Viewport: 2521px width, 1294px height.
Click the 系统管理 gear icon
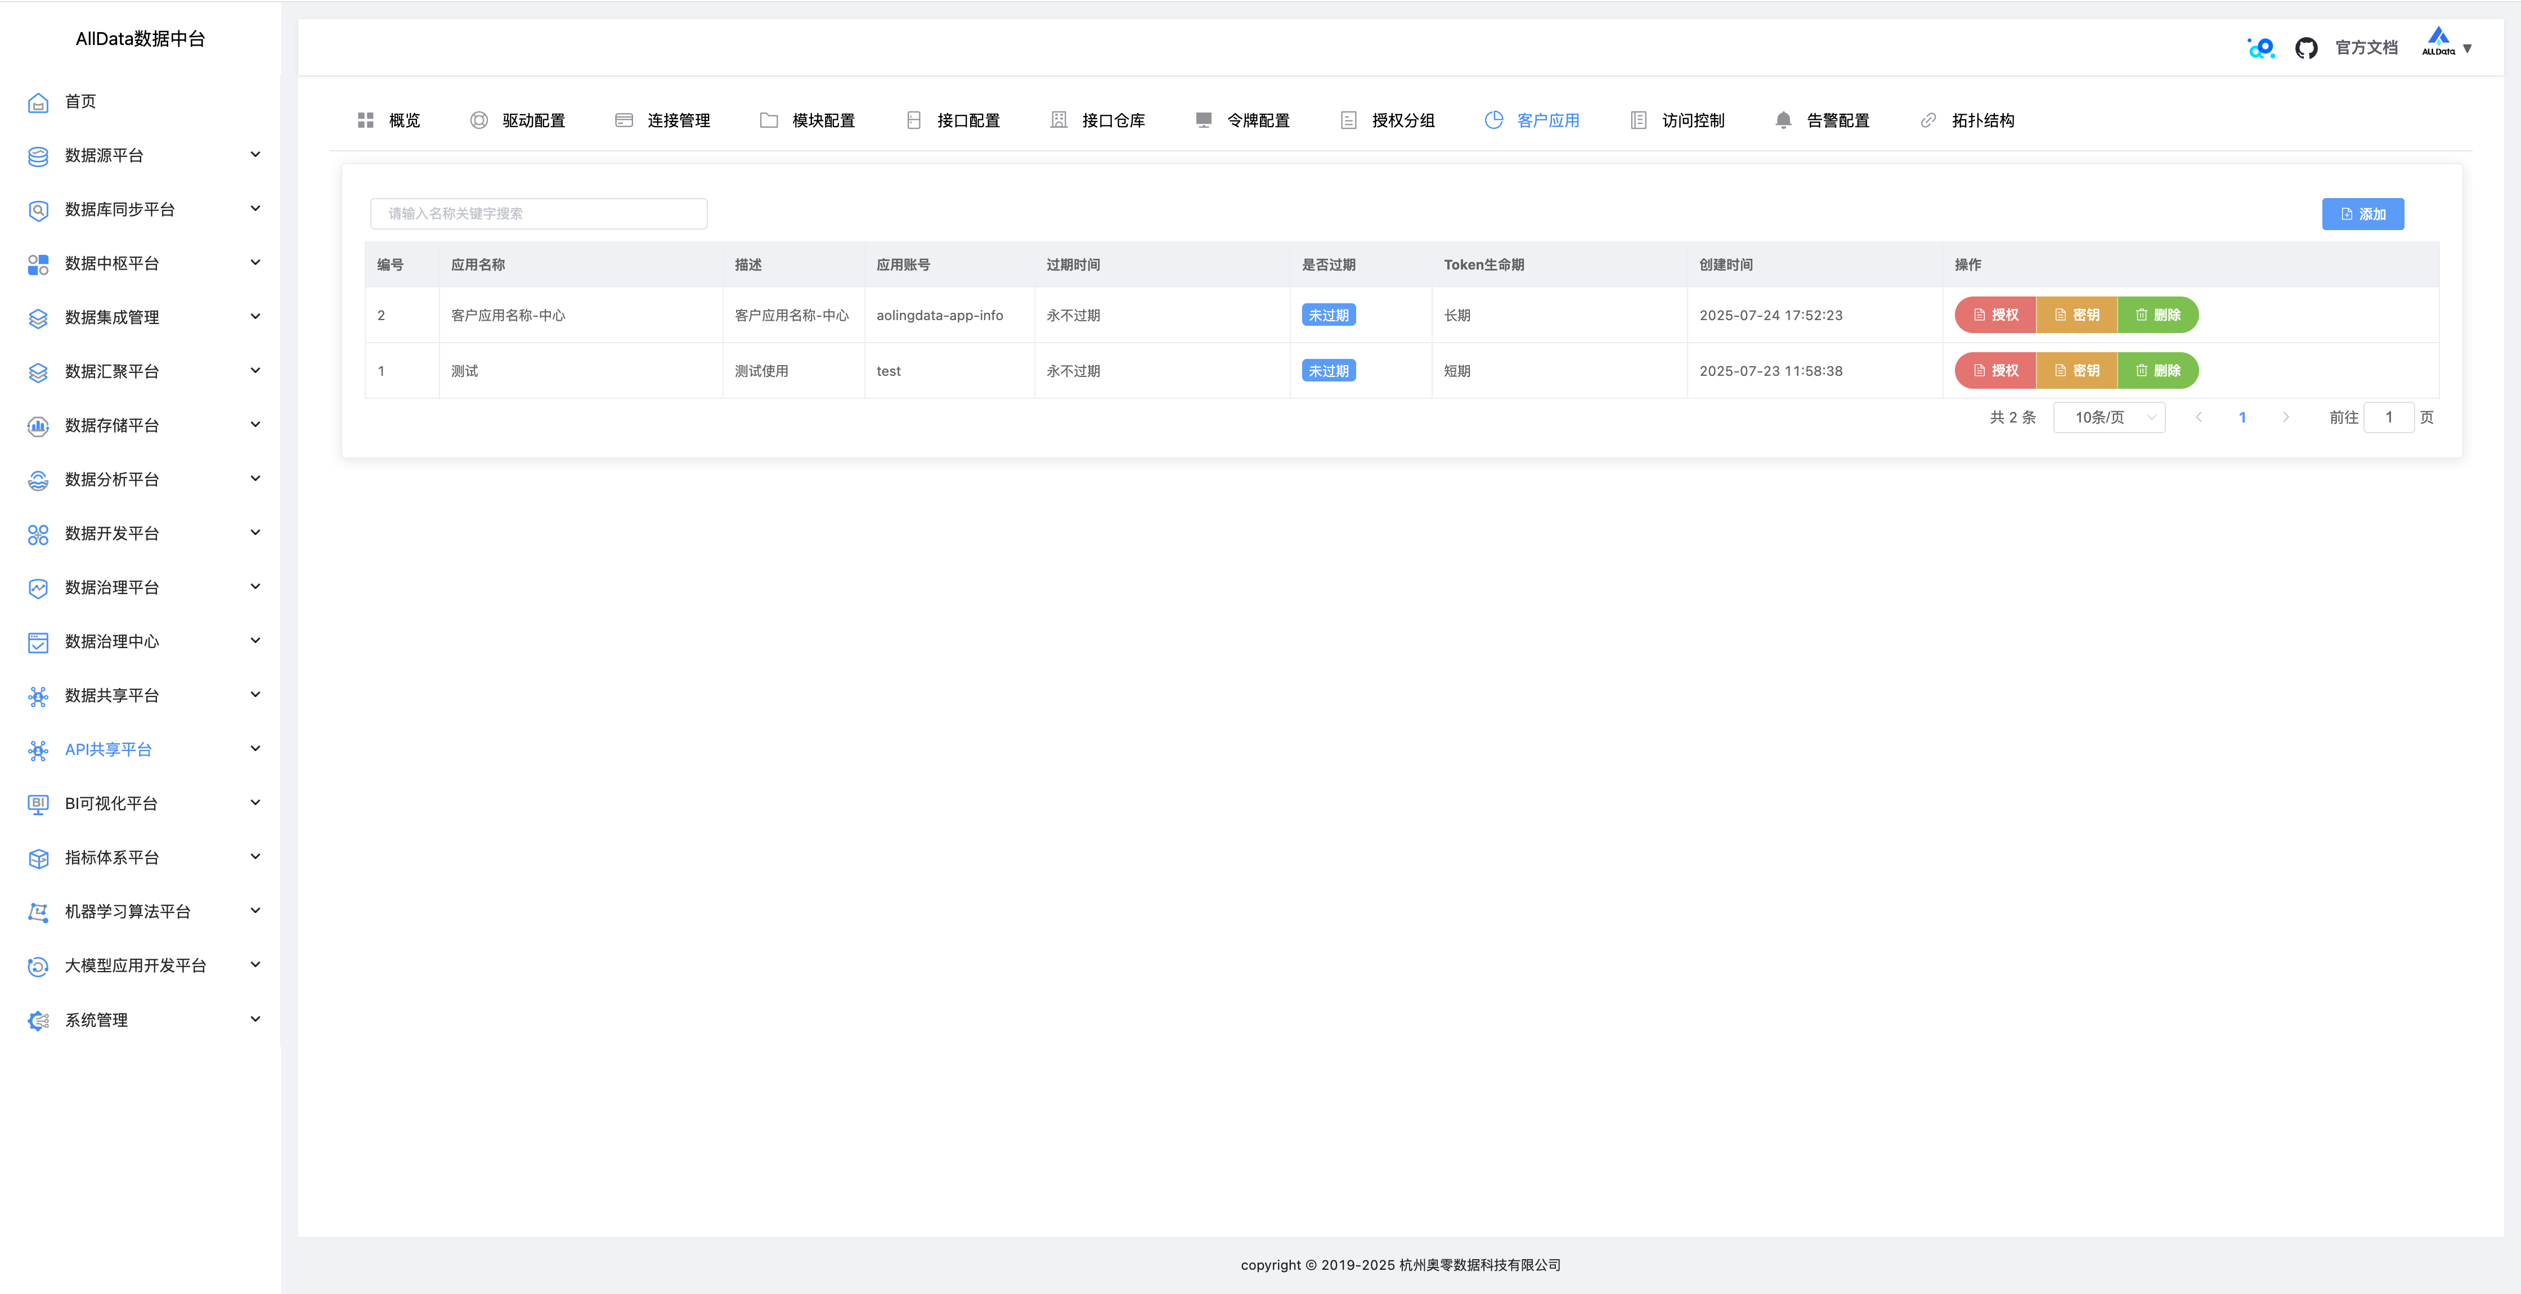(x=38, y=1020)
